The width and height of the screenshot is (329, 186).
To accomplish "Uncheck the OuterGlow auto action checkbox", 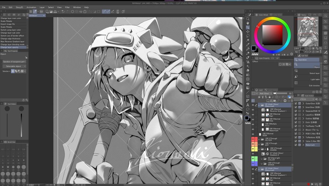I will click(x=296, y=103).
